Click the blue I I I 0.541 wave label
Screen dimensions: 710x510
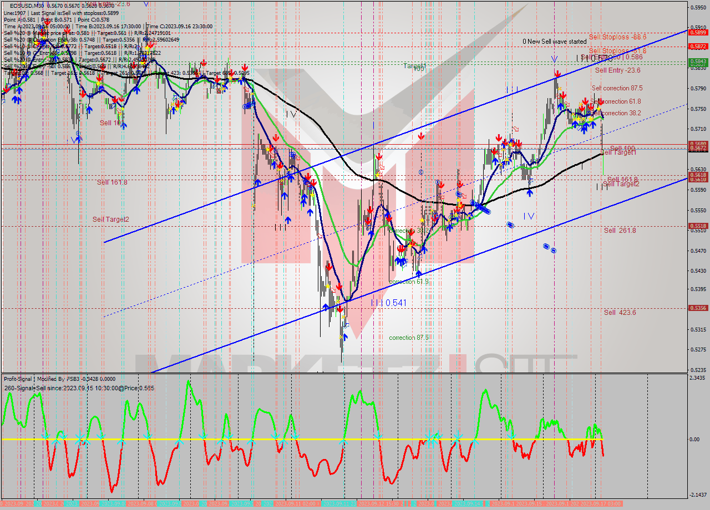(x=388, y=303)
